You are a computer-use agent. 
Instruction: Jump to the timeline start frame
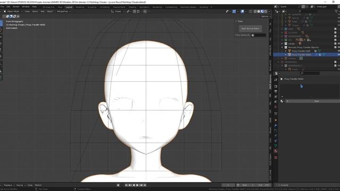[x=126, y=185]
